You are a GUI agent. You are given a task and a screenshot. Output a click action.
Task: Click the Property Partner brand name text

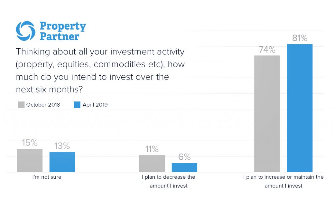click(63, 31)
